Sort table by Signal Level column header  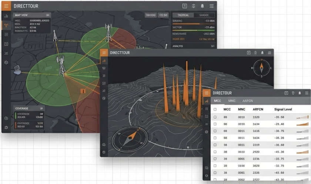click(283, 109)
